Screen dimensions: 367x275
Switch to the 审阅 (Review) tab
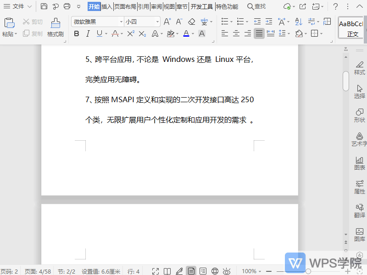click(x=156, y=6)
